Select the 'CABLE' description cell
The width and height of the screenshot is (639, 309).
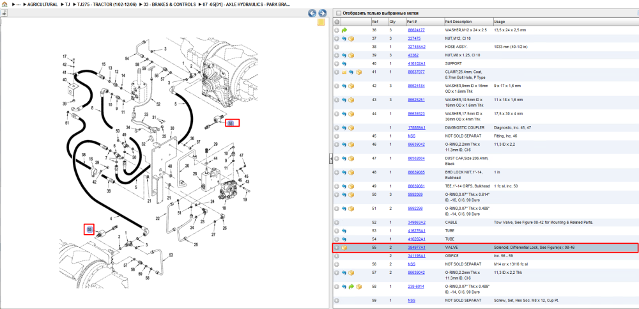pos(451,223)
